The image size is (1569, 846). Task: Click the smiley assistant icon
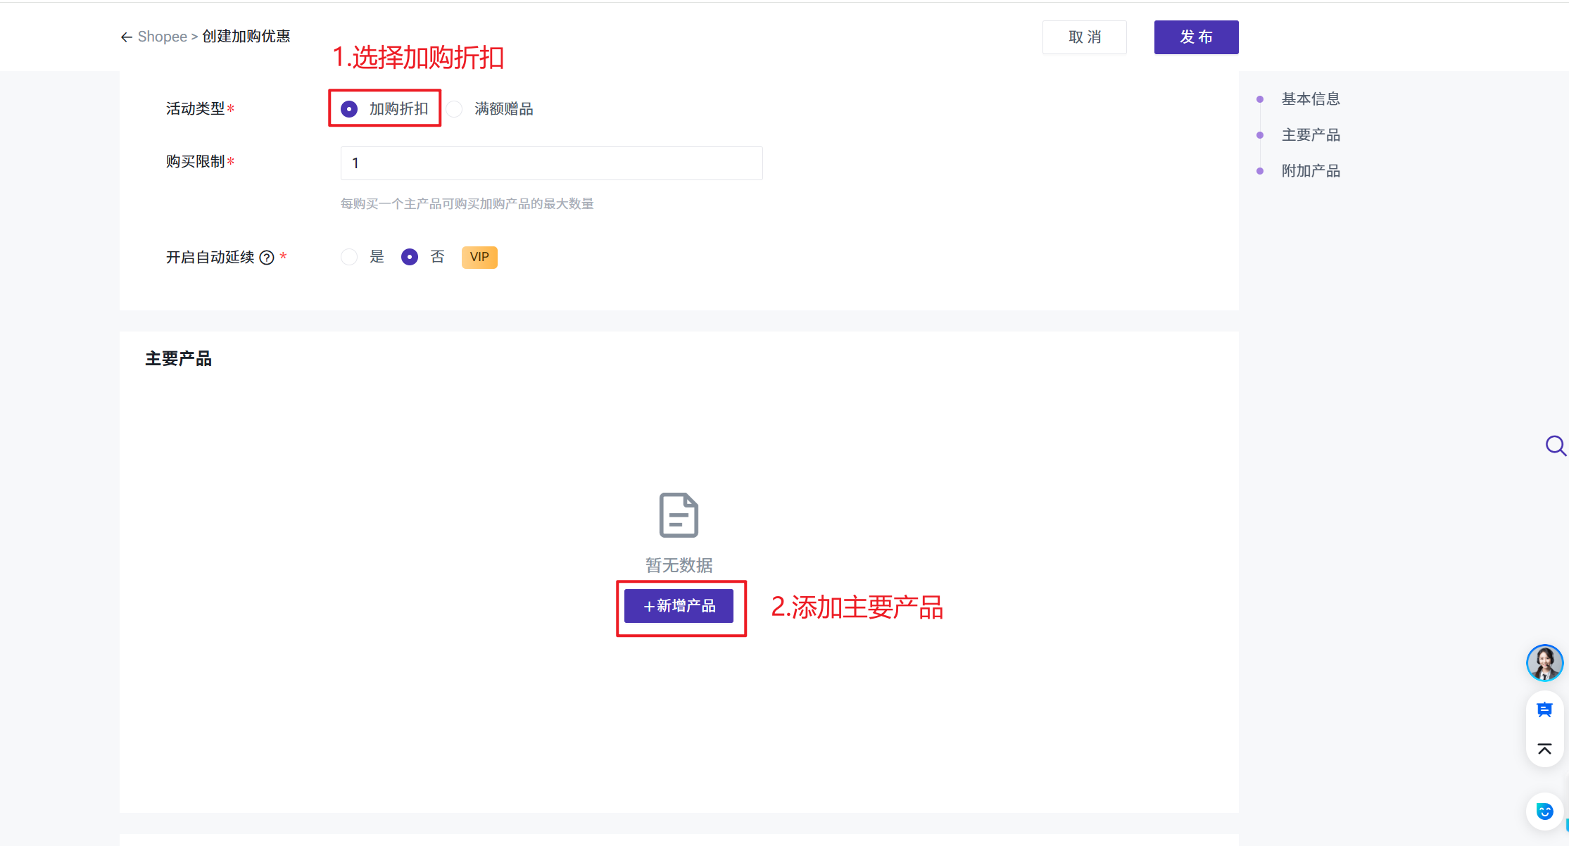1544,812
